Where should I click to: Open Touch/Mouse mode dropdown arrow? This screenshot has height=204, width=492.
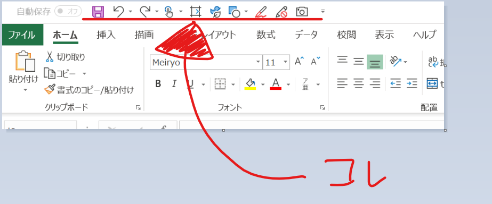[x=181, y=12]
